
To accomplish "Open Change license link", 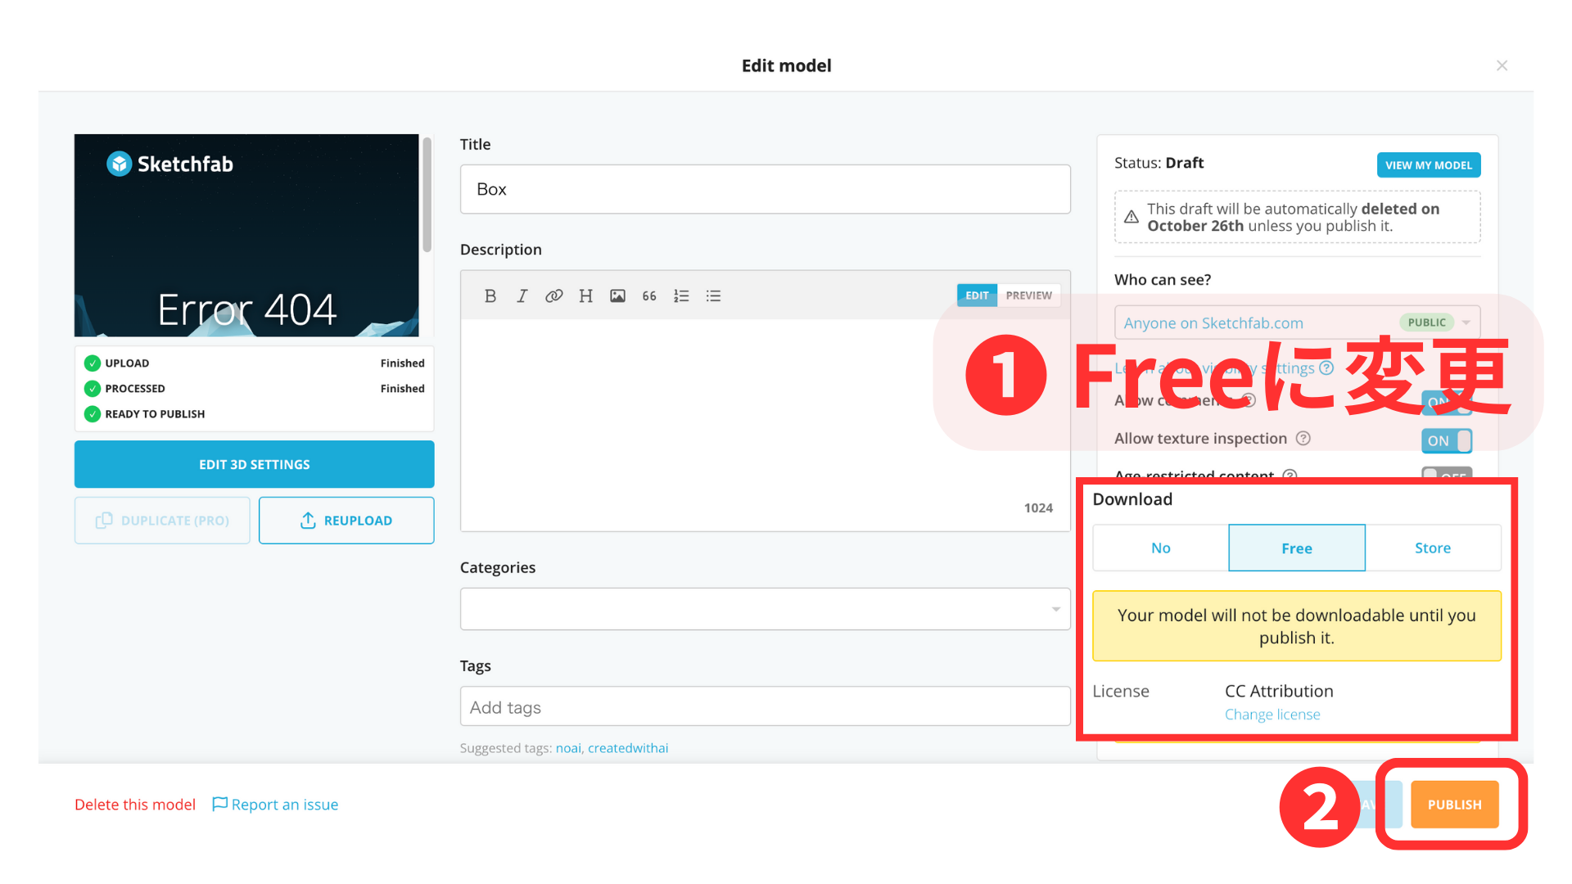I will [1272, 715].
